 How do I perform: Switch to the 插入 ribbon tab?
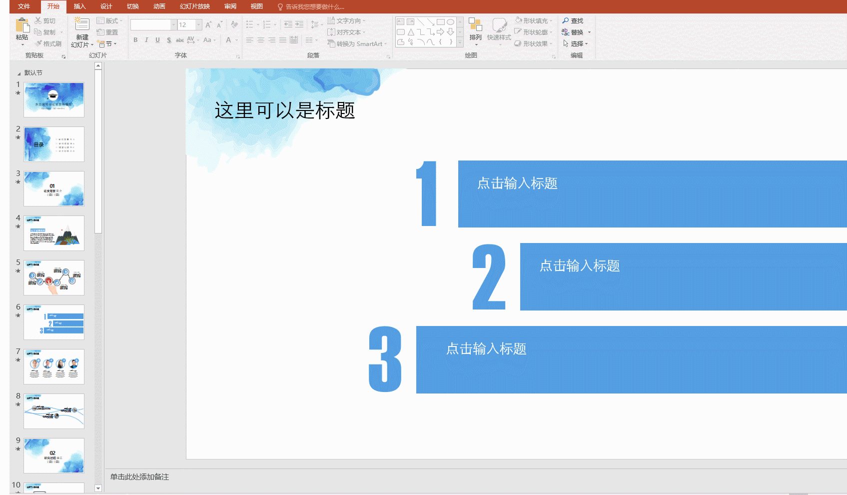pos(80,6)
